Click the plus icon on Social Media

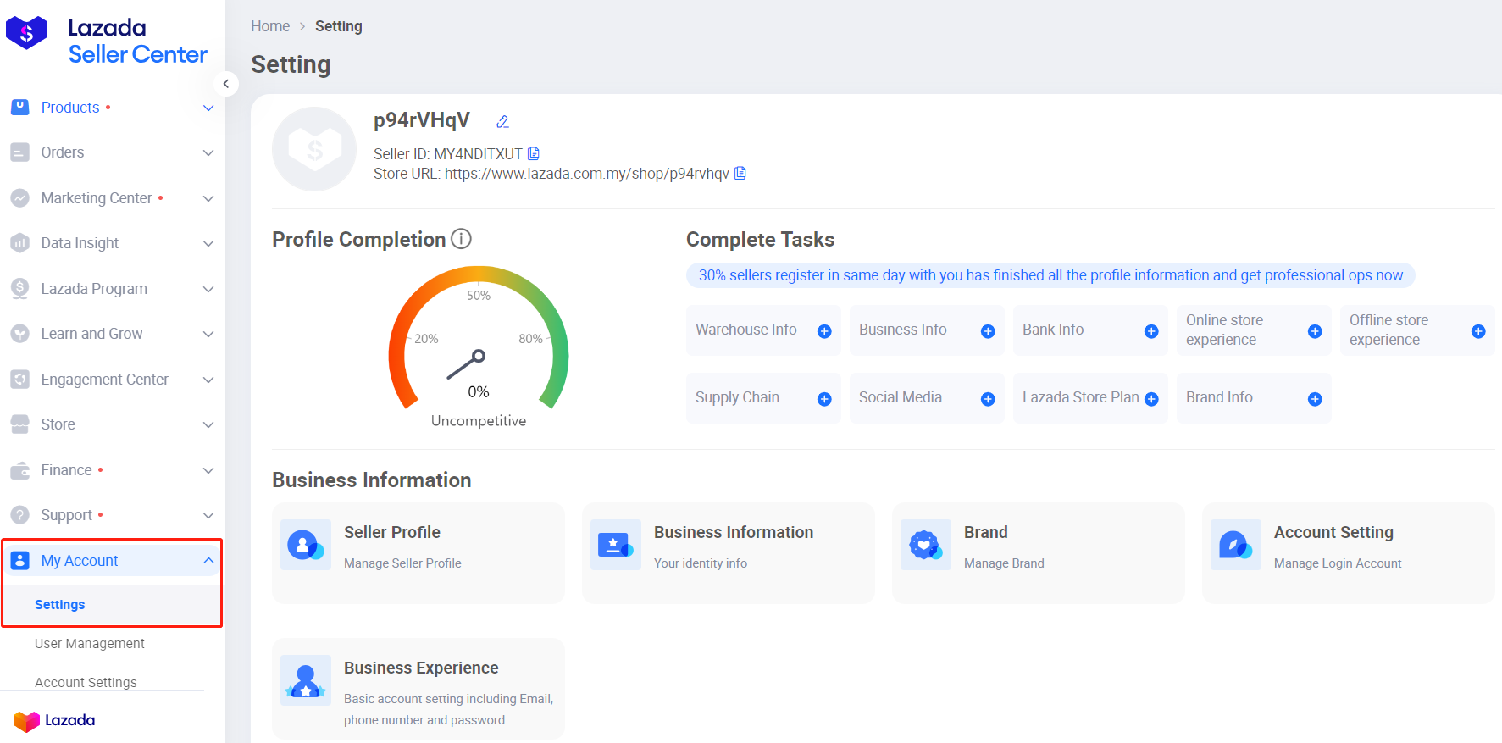click(x=988, y=399)
